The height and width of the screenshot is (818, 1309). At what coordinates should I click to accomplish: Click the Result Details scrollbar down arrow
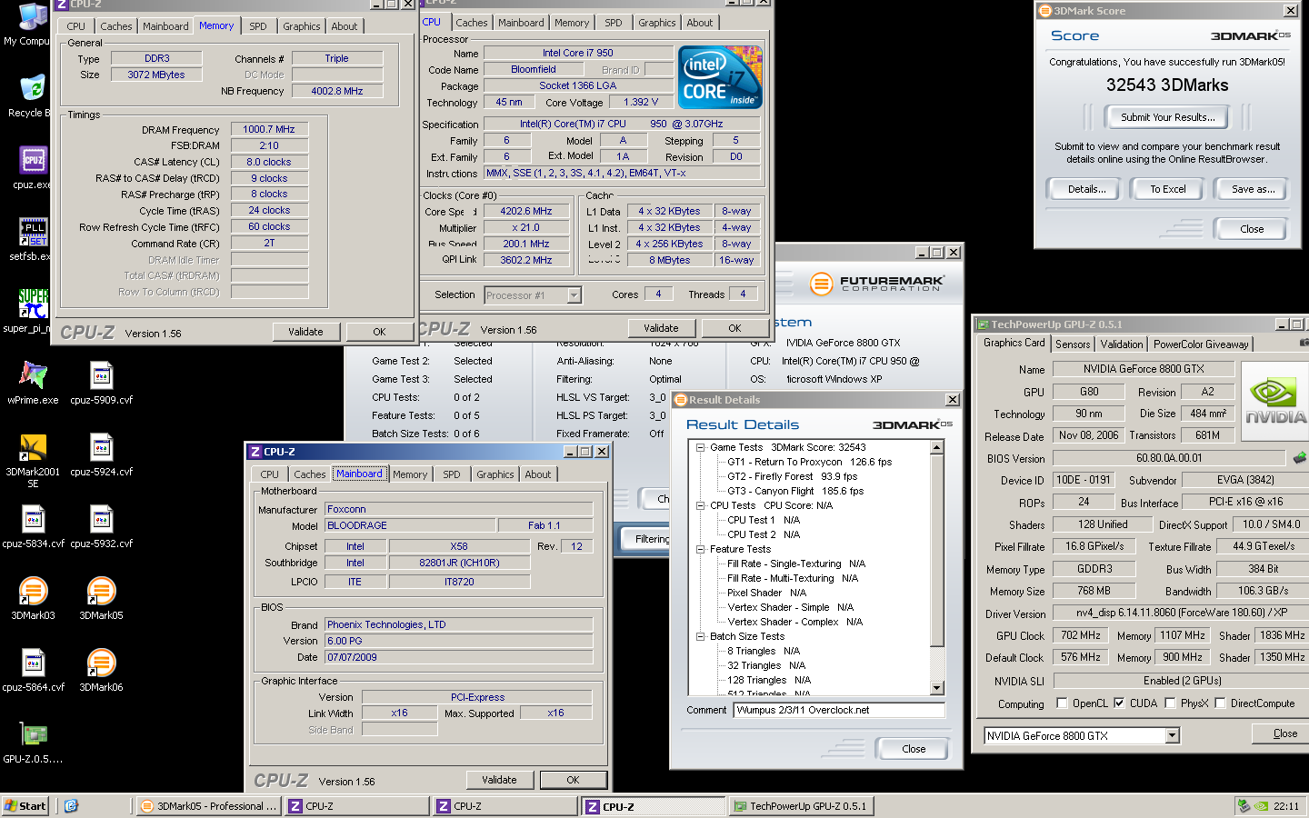pos(937,688)
